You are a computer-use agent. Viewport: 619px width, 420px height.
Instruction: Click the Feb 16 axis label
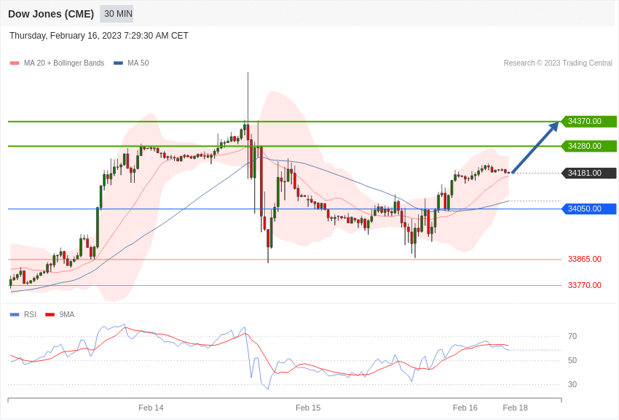point(465,408)
